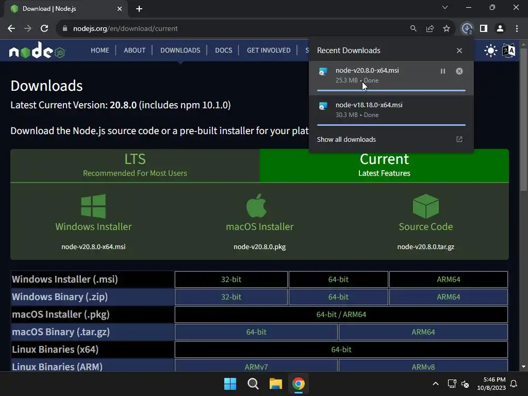Screen dimensions: 528x396
Task: Open the ABOUT nav item
Action: (135, 50)
